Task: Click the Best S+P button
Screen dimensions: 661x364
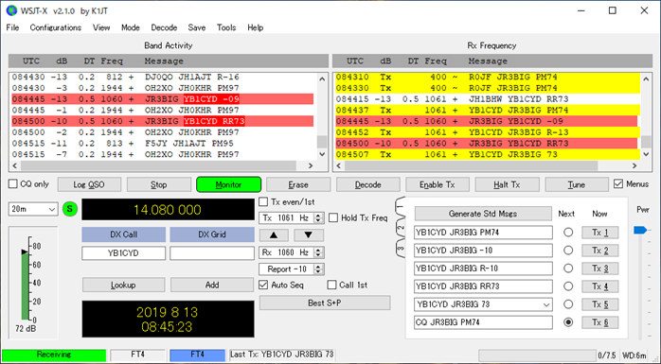Action: (x=325, y=303)
